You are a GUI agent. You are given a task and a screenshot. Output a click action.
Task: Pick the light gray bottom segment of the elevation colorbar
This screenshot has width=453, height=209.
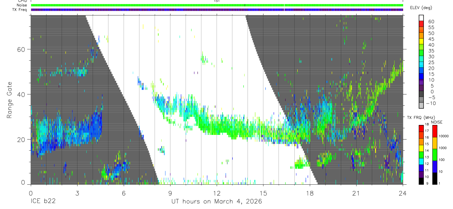[x=422, y=106]
